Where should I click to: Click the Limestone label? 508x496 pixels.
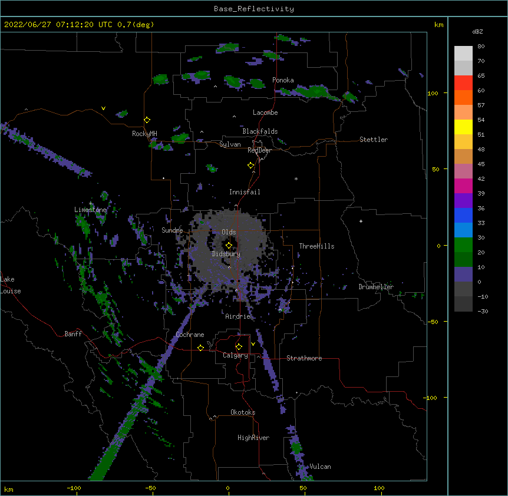click(x=90, y=210)
